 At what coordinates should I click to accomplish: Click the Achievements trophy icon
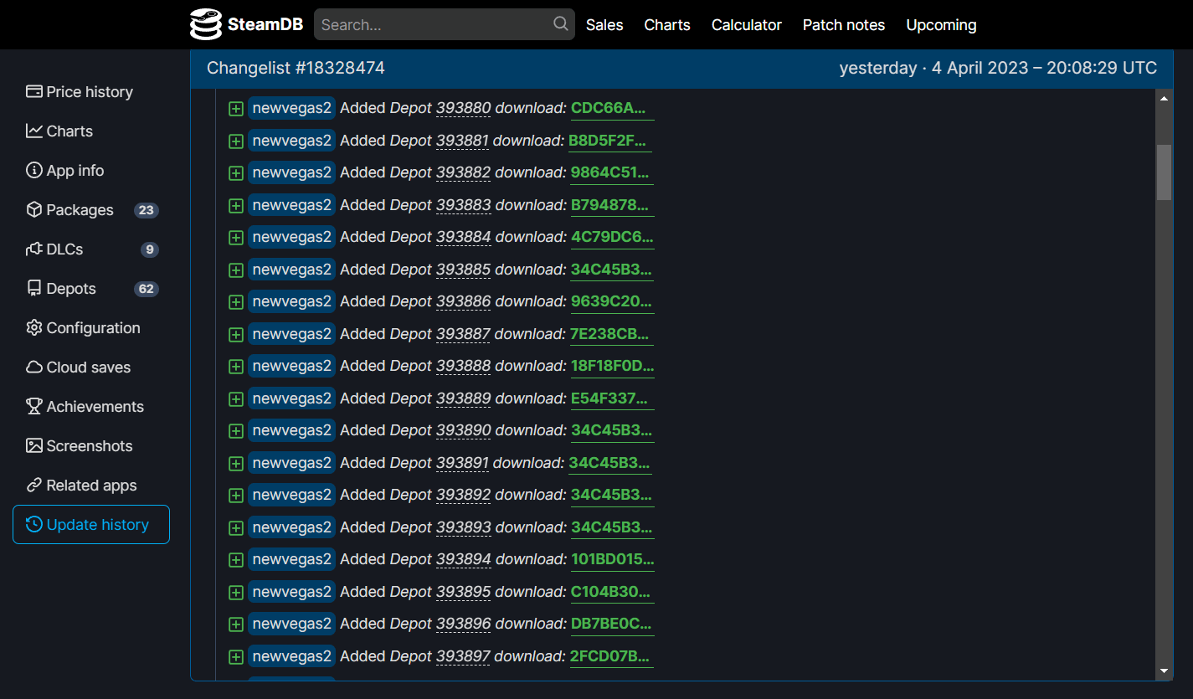[34, 407]
